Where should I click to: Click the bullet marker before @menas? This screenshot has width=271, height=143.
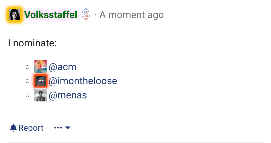27,95
